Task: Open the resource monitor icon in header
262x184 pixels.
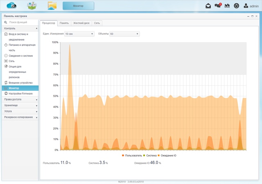Action: click(x=227, y=6)
